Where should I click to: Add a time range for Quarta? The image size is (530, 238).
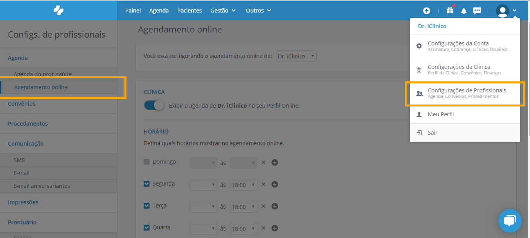(x=275, y=228)
